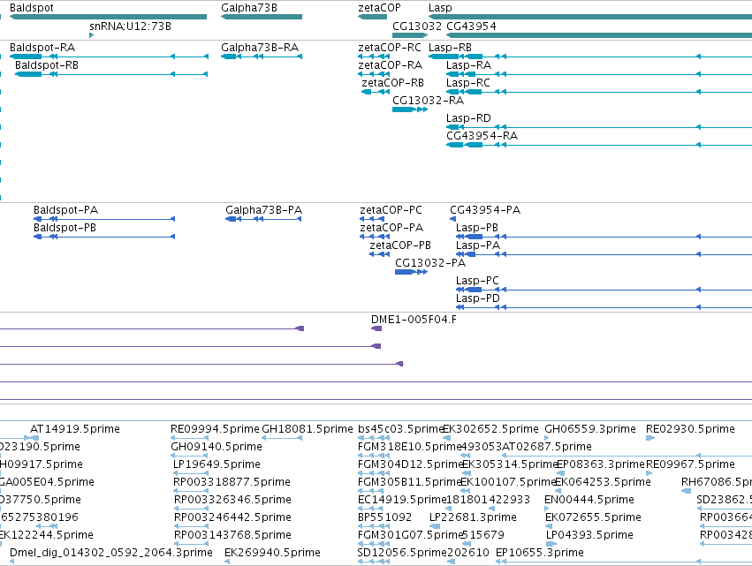Click transcript label Baldspot-RB
752x566 pixels.
click(47, 65)
